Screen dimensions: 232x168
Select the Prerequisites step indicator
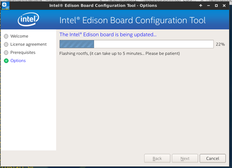point(6,52)
